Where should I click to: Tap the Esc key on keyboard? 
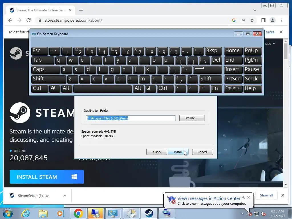[x=40, y=51]
